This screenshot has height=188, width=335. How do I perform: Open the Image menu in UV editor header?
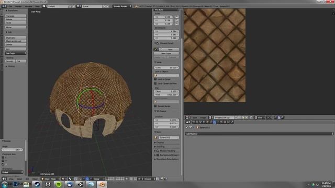pos(203,118)
